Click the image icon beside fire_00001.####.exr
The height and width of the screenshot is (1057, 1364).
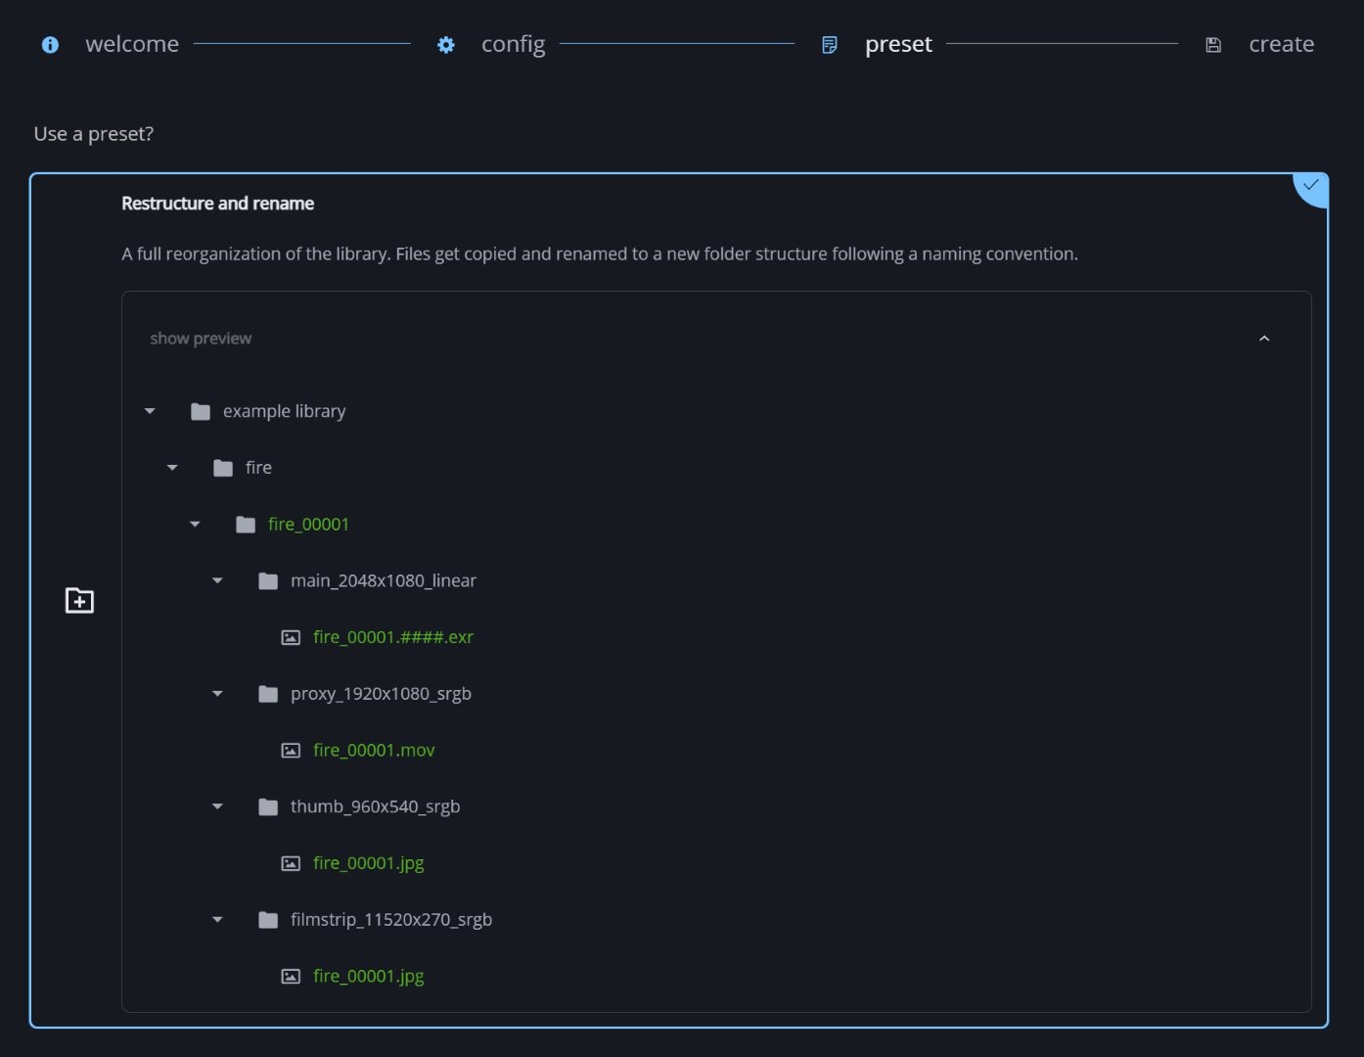pos(291,637)
